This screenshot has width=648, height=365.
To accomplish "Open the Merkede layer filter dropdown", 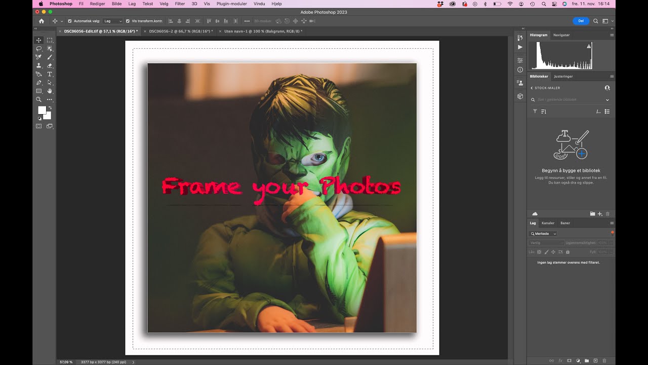I will coord(543,234).
